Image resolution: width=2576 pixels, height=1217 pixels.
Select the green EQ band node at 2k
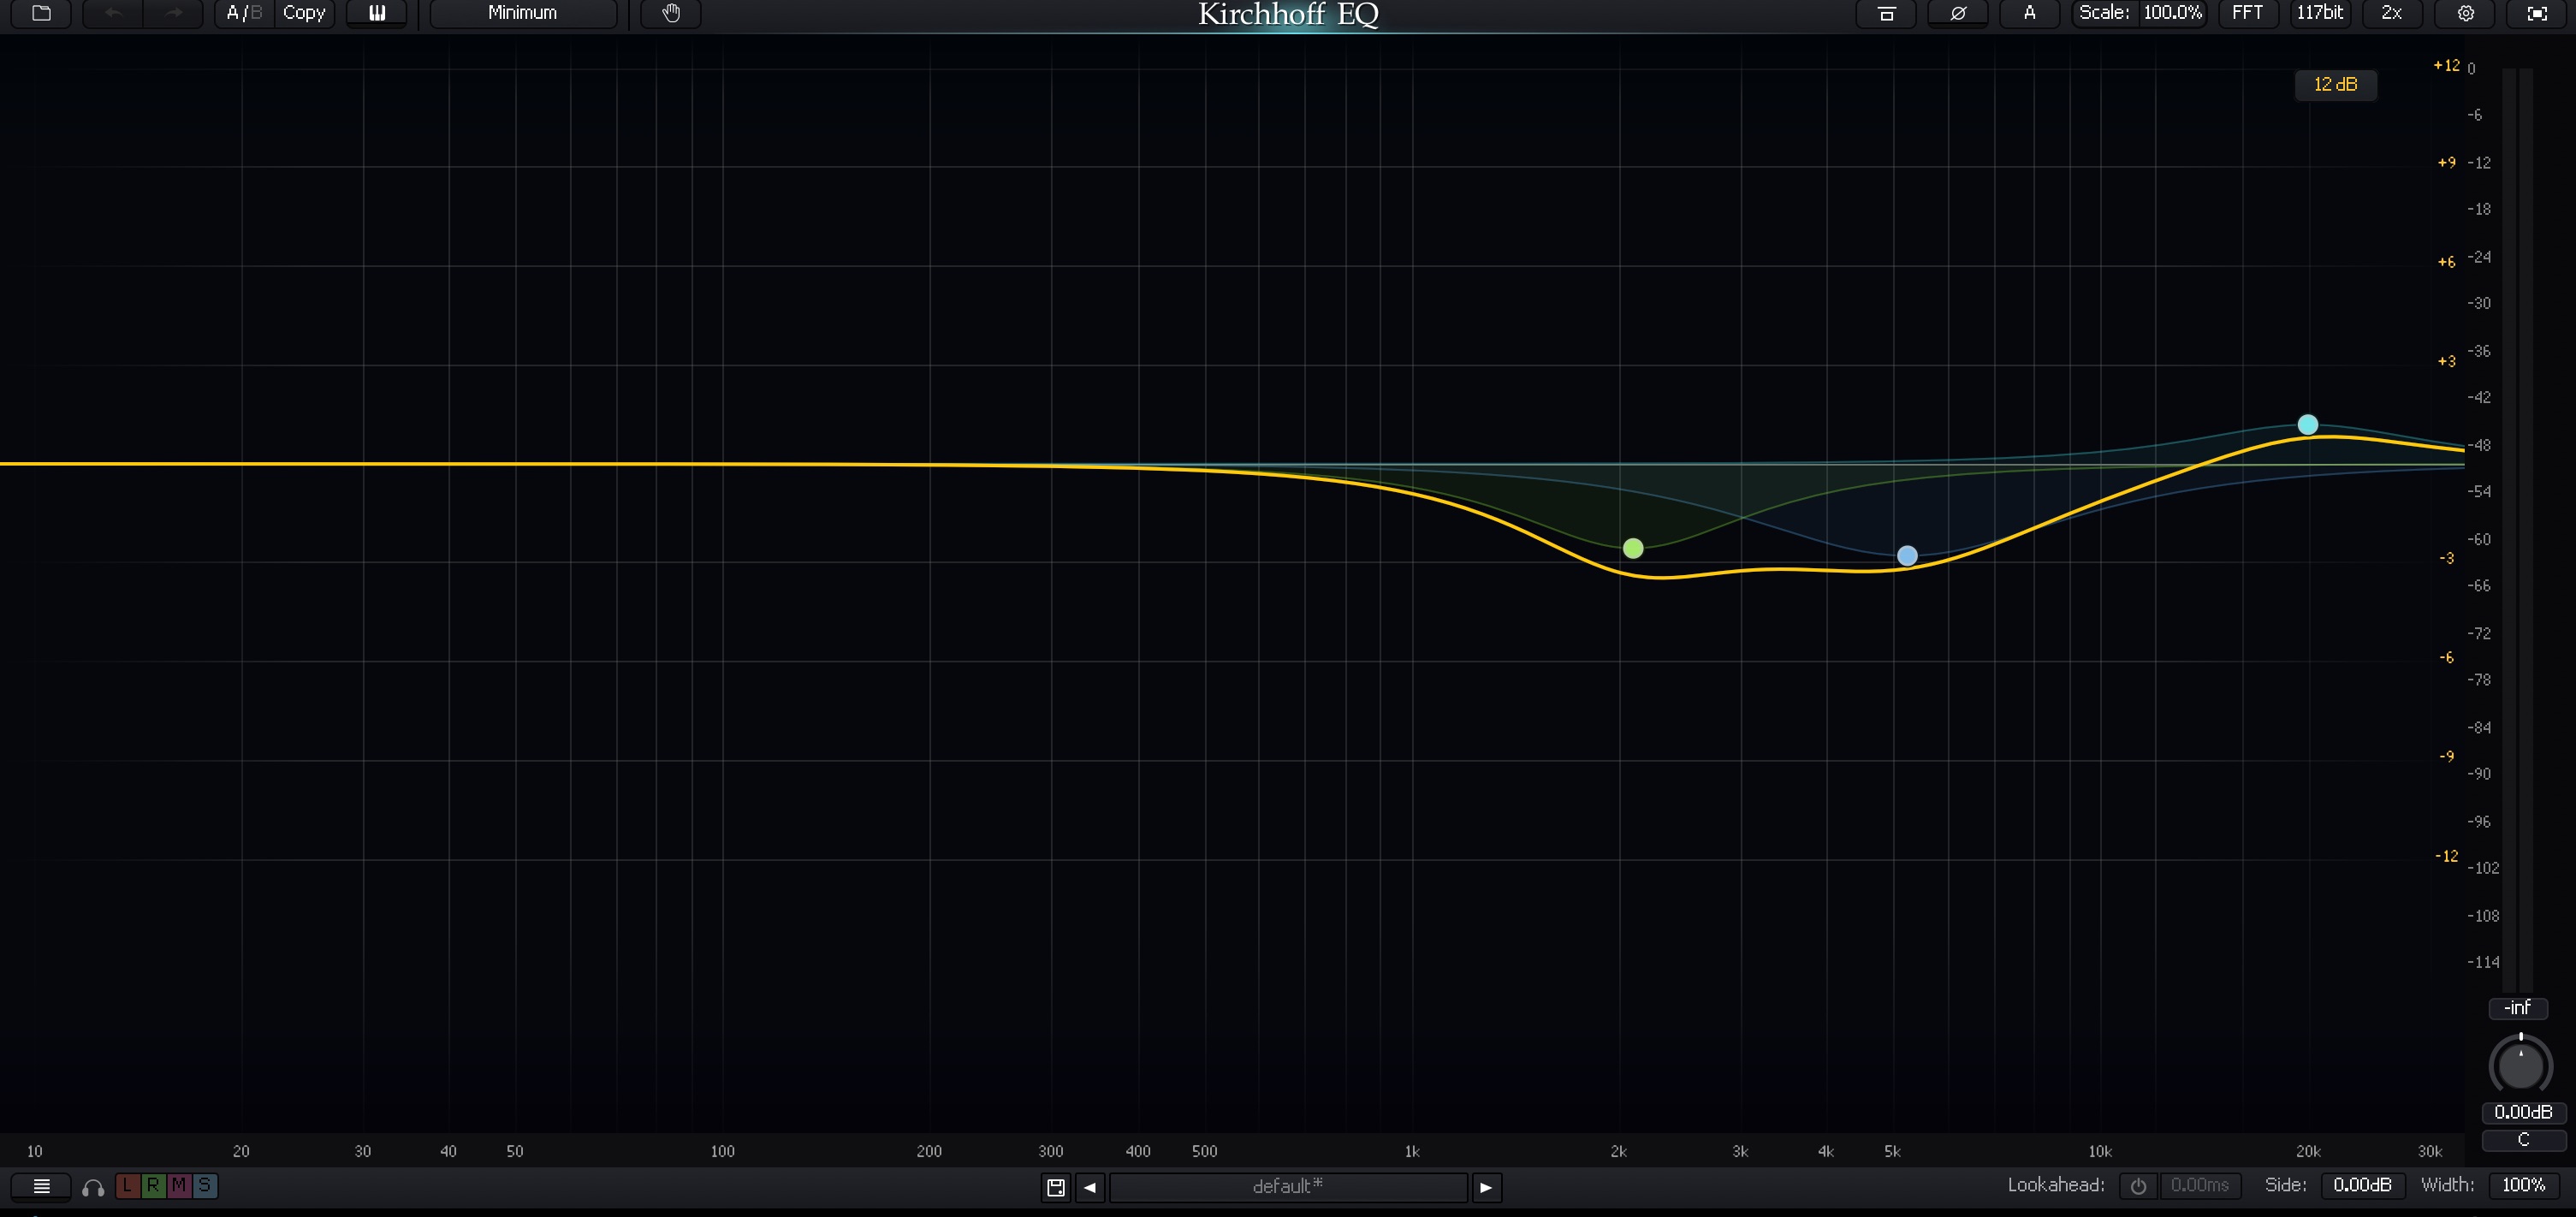point(1633,548)
